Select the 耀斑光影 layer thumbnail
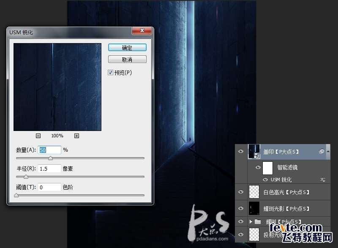 254,208
